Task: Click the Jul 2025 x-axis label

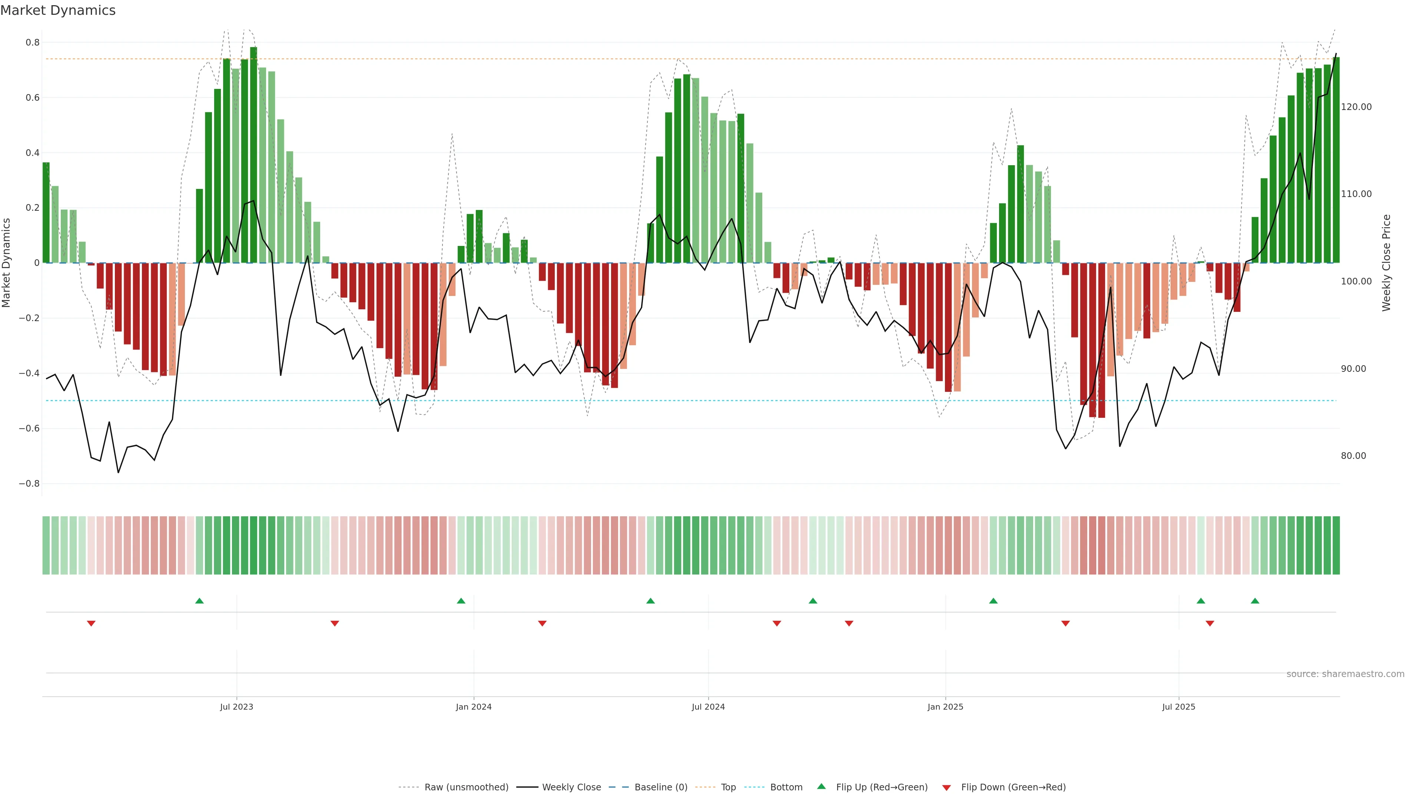Action: click(1178, 707)
